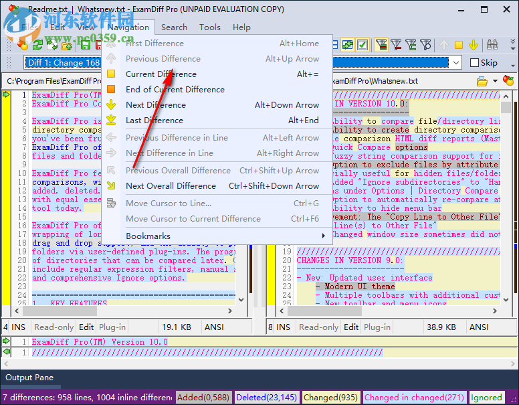Viewport: 519px width, 405px height.
Task: Click left pane horizontal scroll right arrow
Action: (x=229, y=311)
